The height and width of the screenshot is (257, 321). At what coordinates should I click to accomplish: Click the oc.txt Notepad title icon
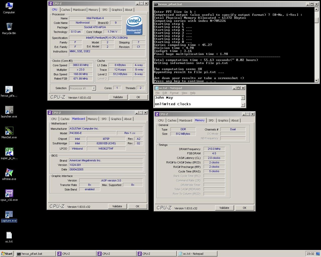157,88
